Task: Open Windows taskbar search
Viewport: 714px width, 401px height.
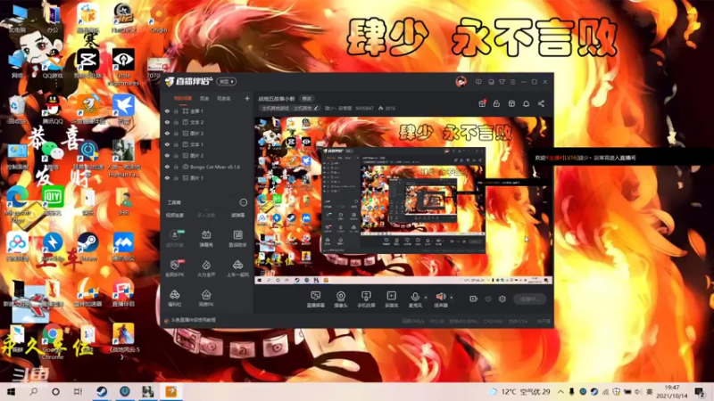Action: tap(33, 391)
